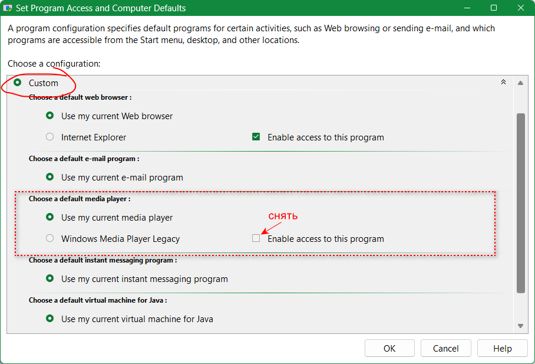The width and height of the screenshot is (535, 364).
Task: Click the scrollbar up arrow
Action: pos(520,83)
